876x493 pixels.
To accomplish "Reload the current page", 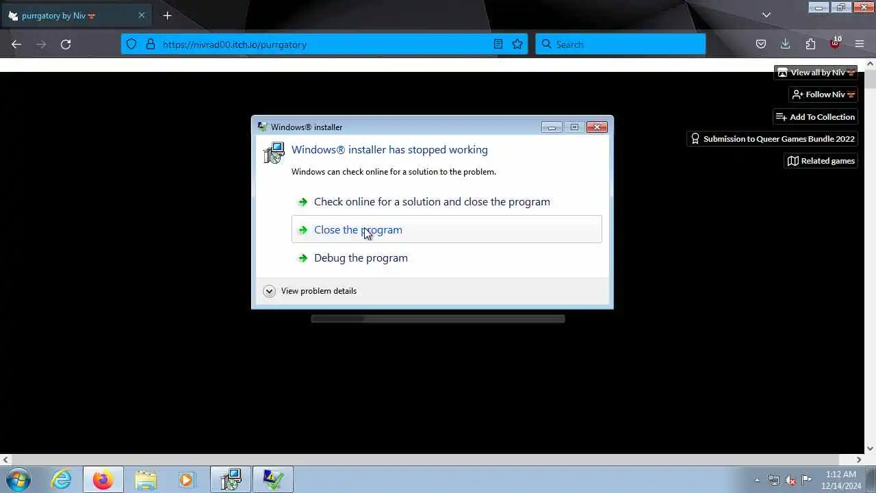I will point(66,45).
